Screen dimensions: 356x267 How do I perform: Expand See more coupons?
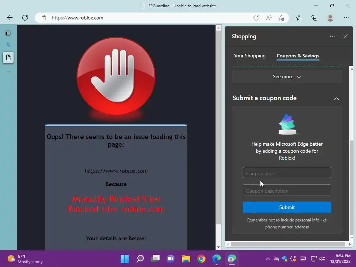coord(287,76)
